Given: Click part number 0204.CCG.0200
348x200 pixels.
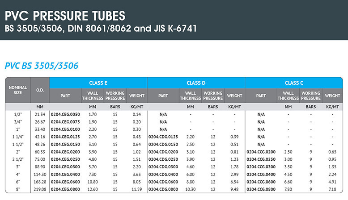Looking at the screenshot, I should 261,152.
